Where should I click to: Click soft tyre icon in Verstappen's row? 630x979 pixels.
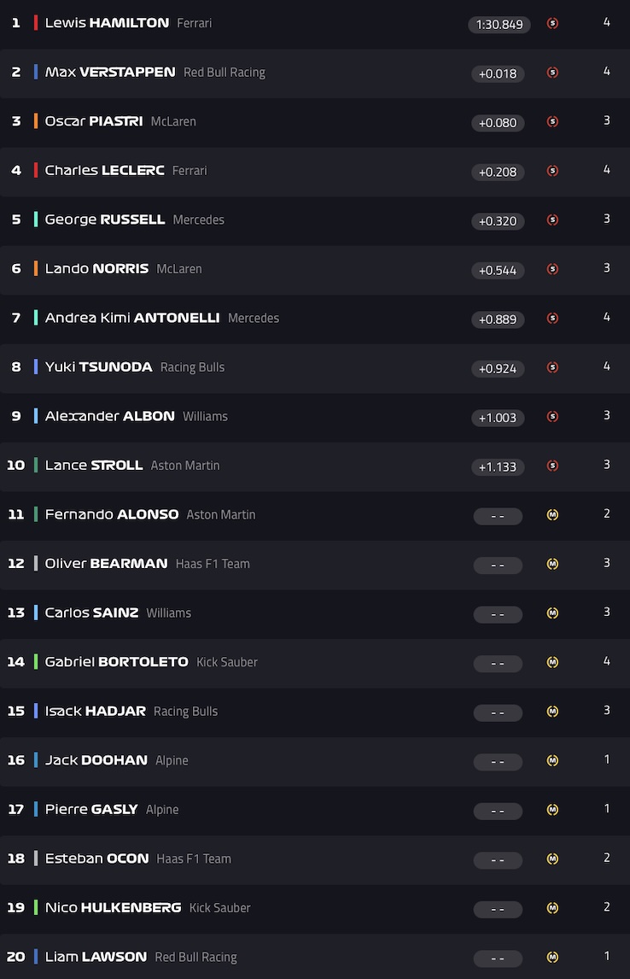552,73
